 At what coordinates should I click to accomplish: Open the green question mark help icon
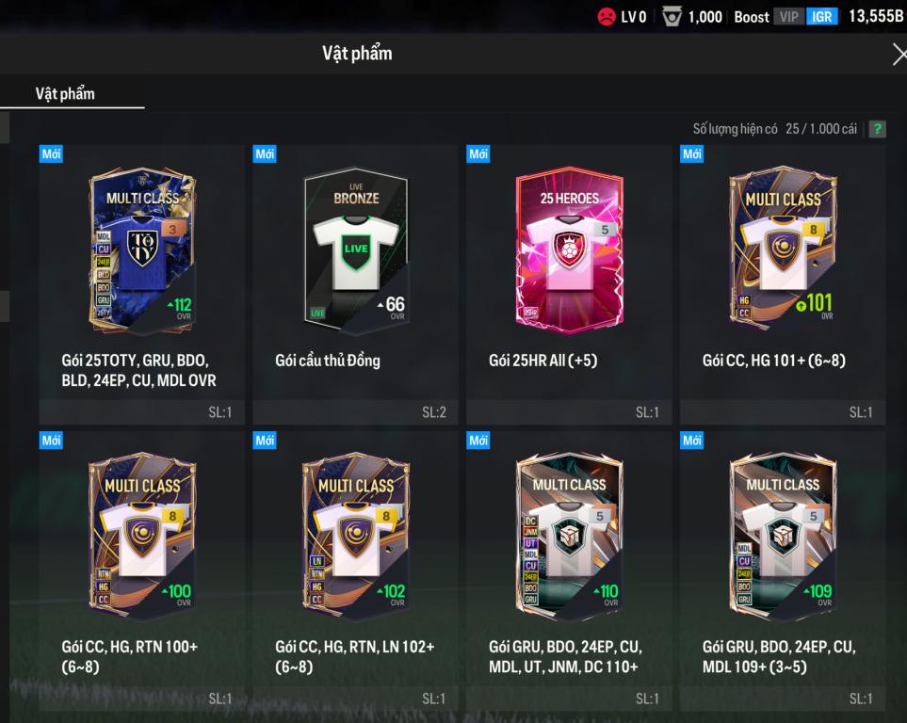878,129
